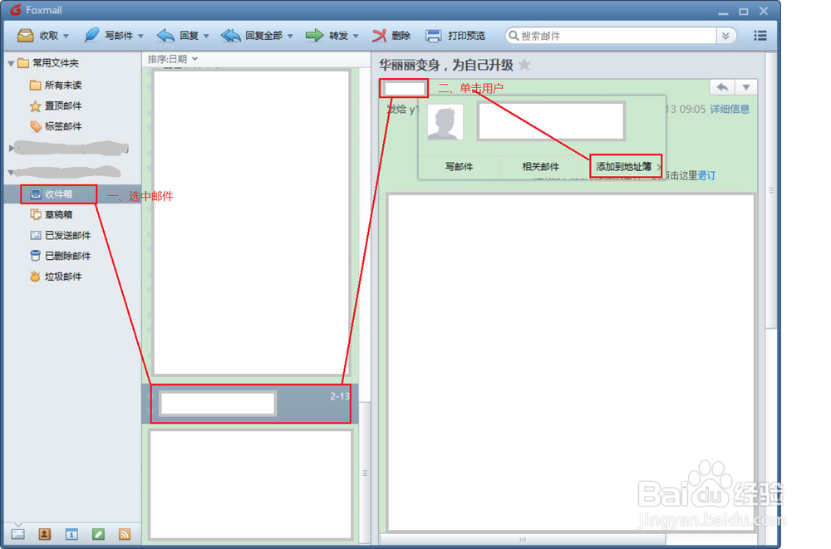831x549 pixels.
Task: Click 写邮件 in the contact popup
Action: click(x=459, y=167)
